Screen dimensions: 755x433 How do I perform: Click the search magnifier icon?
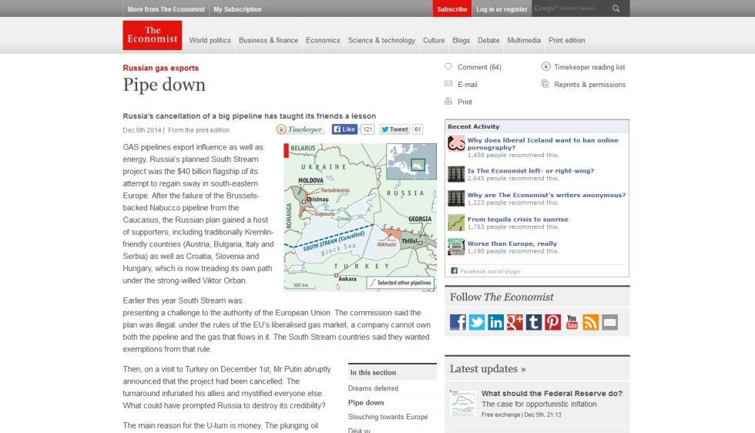(616, 8)
